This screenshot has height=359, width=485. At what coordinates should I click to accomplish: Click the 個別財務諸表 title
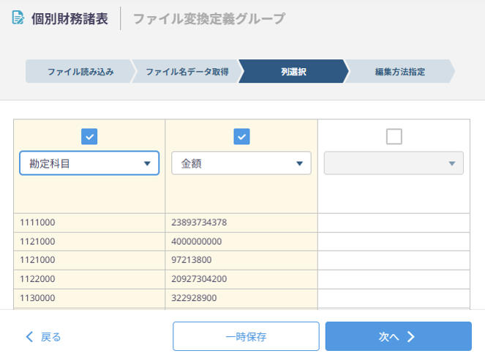tap(69, 18)
